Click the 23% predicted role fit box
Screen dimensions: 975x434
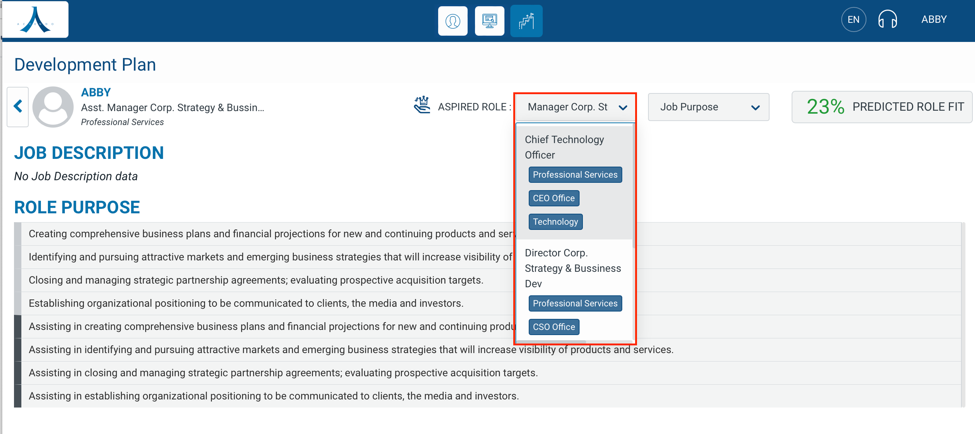point(881,107)
